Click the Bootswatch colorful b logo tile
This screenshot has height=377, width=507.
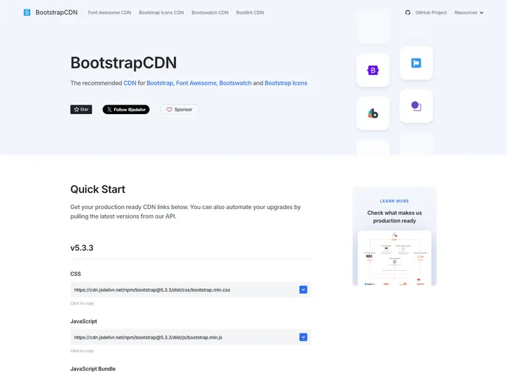[373, 113]
